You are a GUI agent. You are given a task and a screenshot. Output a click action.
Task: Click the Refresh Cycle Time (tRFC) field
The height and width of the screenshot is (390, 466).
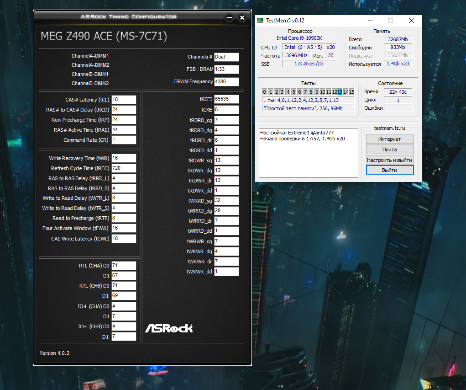coord(124,168)
